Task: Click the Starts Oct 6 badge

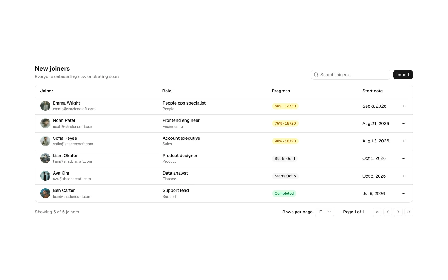Action: (x=285, y=176)
